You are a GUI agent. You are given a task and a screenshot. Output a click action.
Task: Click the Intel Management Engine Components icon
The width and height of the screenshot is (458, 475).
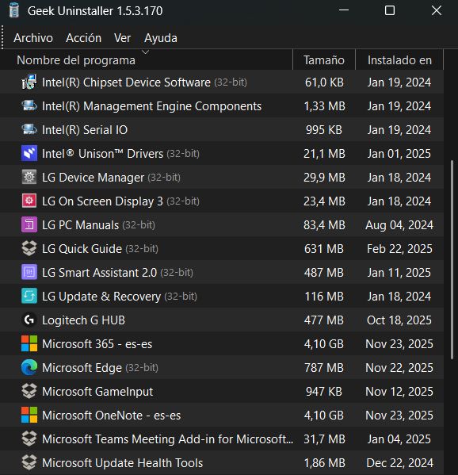pos(29,106)
